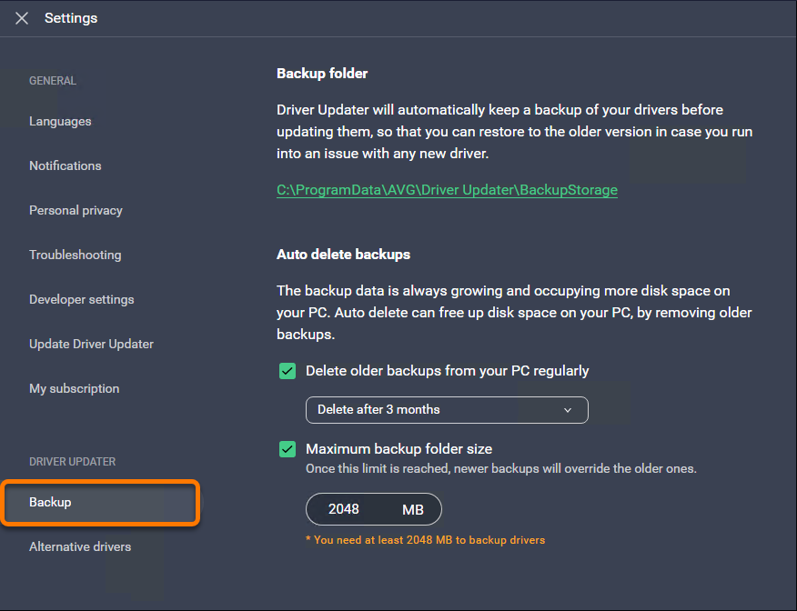Click the MB unit in the size box
This screenshot has width=797, height=611.
pyautogui.click(x=412, y=510)
